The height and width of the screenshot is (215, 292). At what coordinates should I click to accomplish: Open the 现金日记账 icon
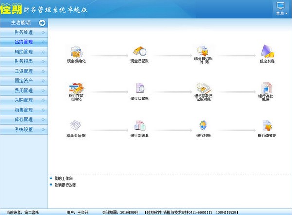[x=140, y=51]
